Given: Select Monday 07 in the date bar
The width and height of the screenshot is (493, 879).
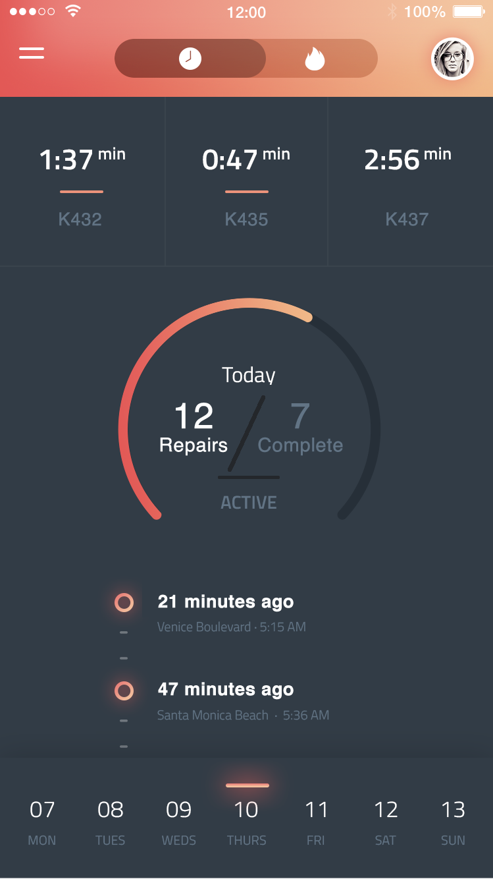Looking at the screenshot, I should coord(42,820).
